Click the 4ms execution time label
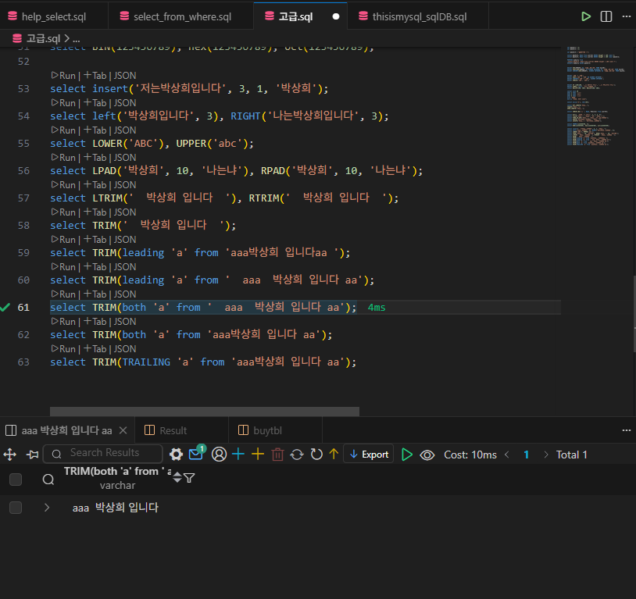 [377, 308]
